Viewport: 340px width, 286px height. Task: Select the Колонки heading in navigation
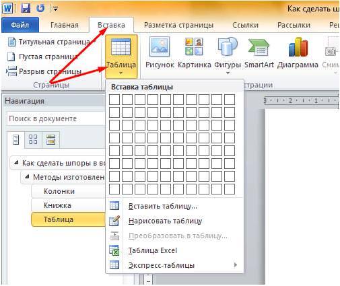pyautogui.click(x=59, y=191)
